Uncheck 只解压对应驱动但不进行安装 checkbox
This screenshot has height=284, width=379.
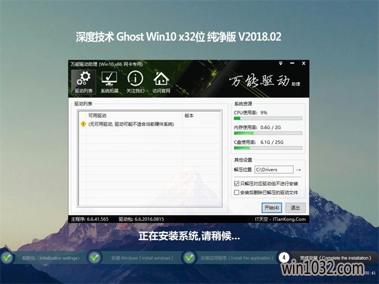pyautogui.click(x=237, y=184)
